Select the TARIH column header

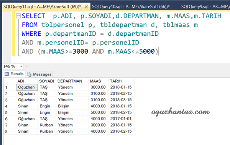121,81
